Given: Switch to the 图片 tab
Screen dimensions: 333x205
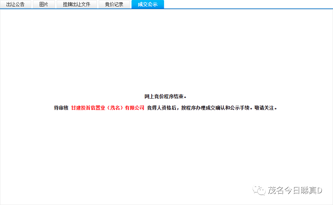Looking at the screenshot, I should [x=44, y=5].
